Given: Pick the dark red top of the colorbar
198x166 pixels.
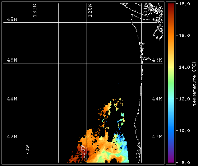Looking at the screenshot, I should 171,5.
